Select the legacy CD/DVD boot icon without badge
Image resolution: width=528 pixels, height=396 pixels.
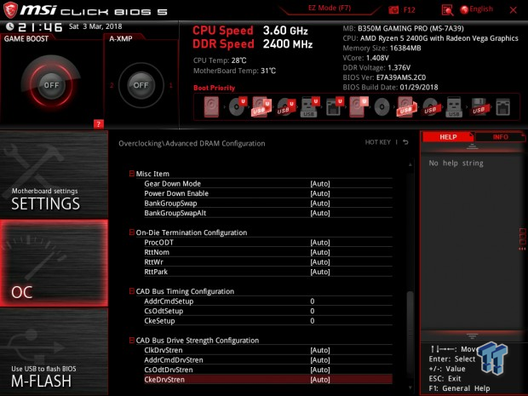coord(382,107)
